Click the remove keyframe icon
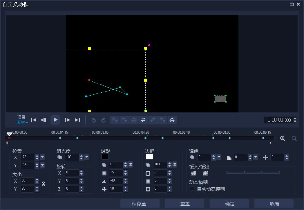This screenshot has width=304, height=210. pos(124,120)
